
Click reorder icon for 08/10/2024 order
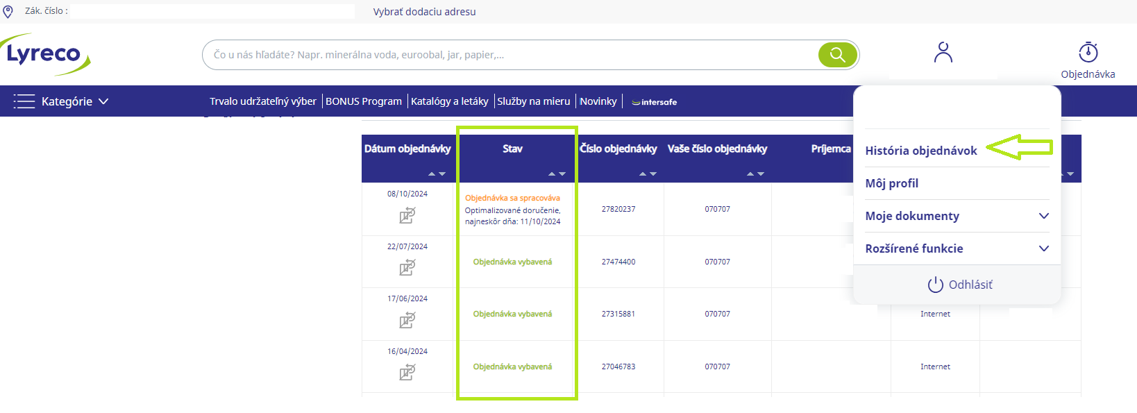point(407,215)
